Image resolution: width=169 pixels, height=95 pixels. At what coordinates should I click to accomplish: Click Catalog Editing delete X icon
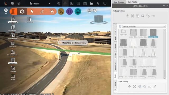[133, 16]
